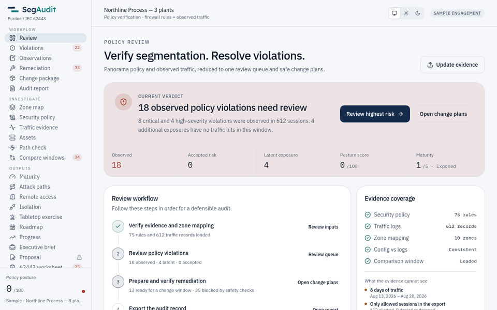Click the Traffic evidence pulse icon

pyautogui.click(x=12, y=128)
